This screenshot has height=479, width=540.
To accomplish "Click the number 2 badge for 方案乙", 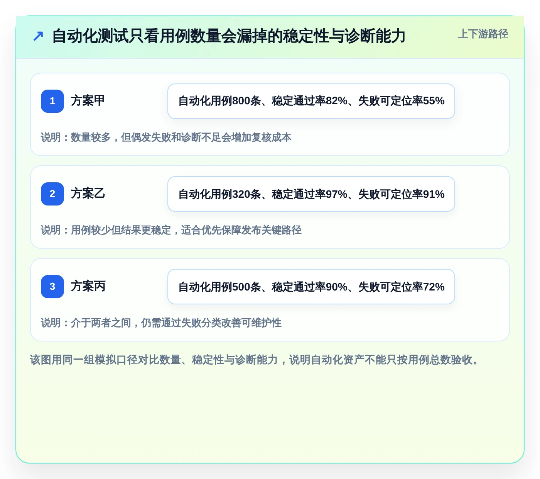I will point(52,194).
